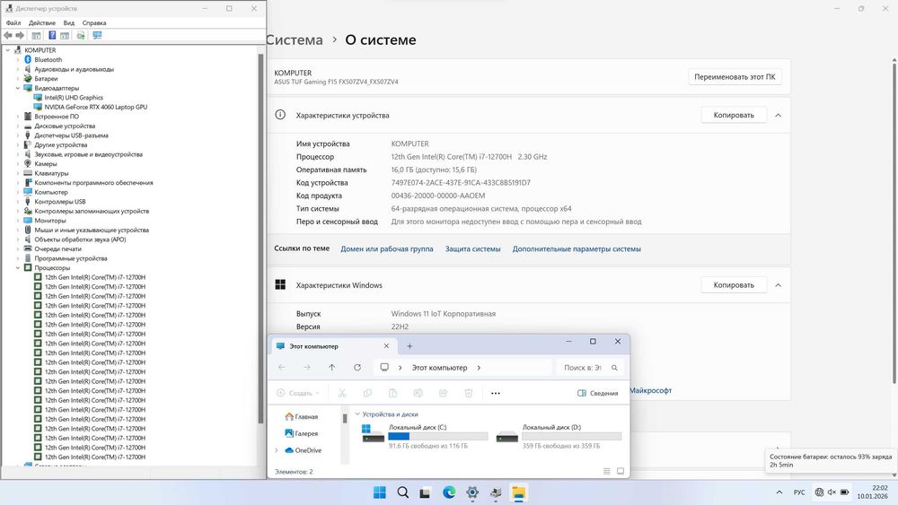Show hidden tray icons chevron
Screen dimensions: 898x505
coord(779,492)
